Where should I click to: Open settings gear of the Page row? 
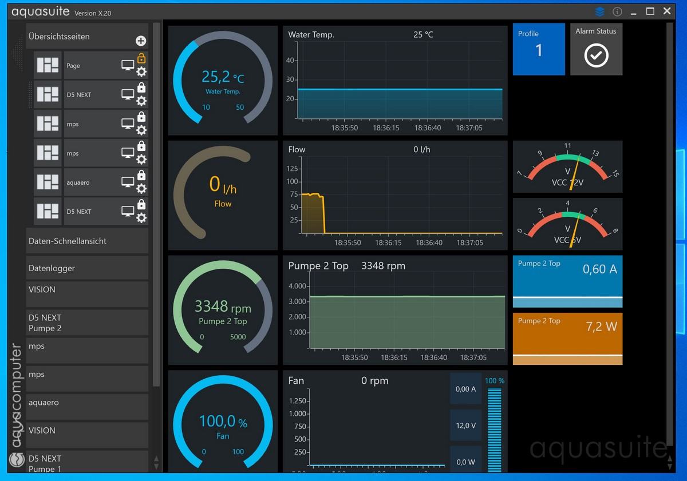click(141, 71)
